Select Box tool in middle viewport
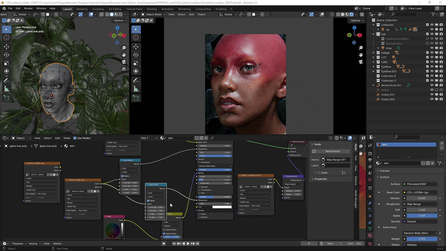446x251 pixels. pos(136,29)
